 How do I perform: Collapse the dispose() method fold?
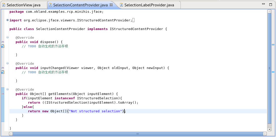coord(8,37)
